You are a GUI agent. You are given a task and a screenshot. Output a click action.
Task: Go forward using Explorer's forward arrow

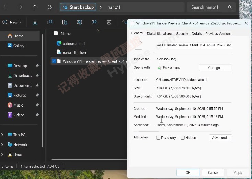point(20,7)
